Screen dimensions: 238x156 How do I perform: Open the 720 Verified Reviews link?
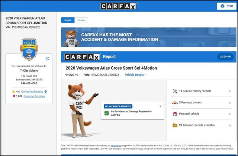click(32, 91)
